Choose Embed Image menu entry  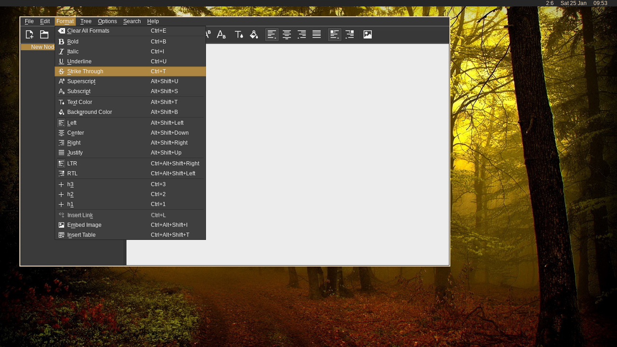click(130, 225)
